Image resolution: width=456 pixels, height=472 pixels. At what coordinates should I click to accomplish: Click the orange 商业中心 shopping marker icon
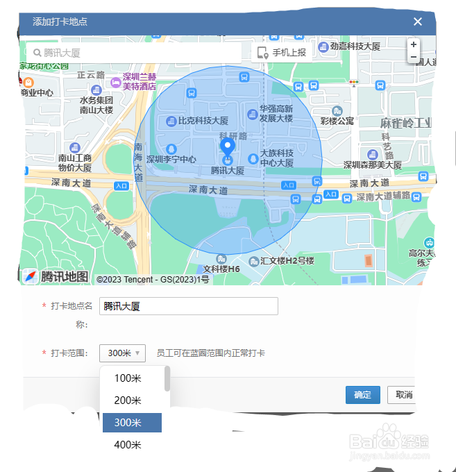pos(28,82)
